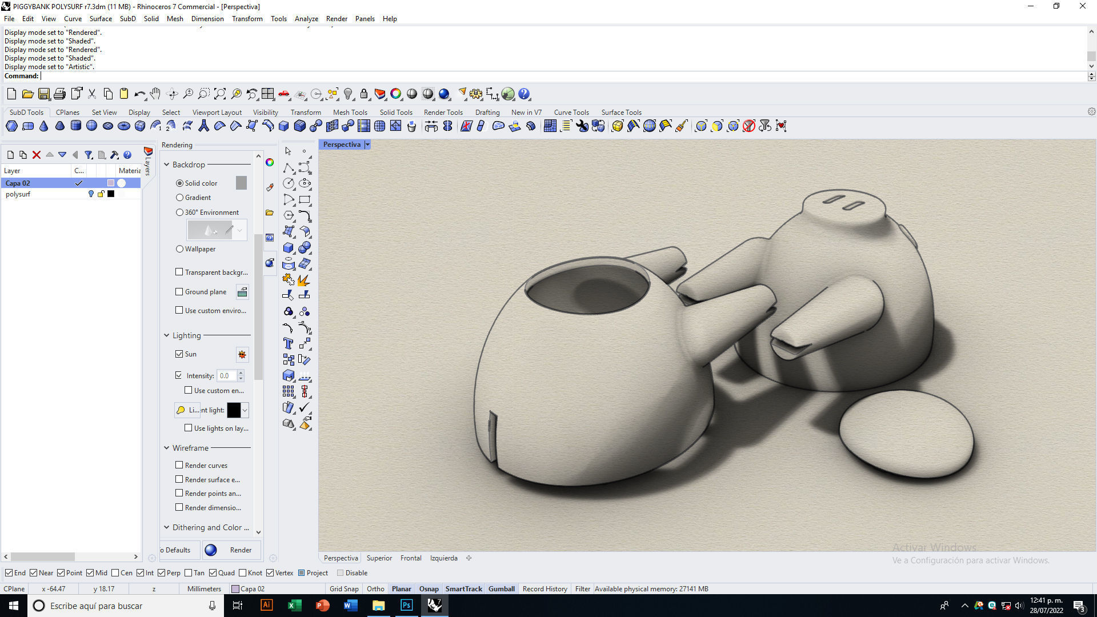Enable the Transparent background checkbox
1097x617 pixels.
[179, 272]
